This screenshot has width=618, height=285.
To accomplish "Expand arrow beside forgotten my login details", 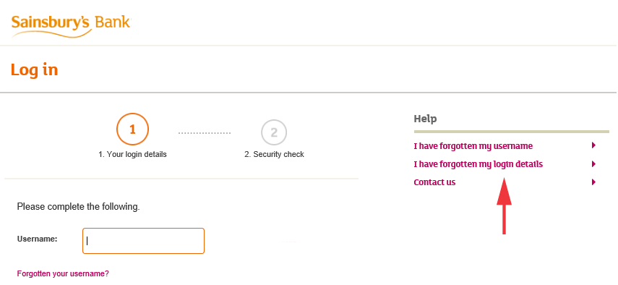I will 593,164.
